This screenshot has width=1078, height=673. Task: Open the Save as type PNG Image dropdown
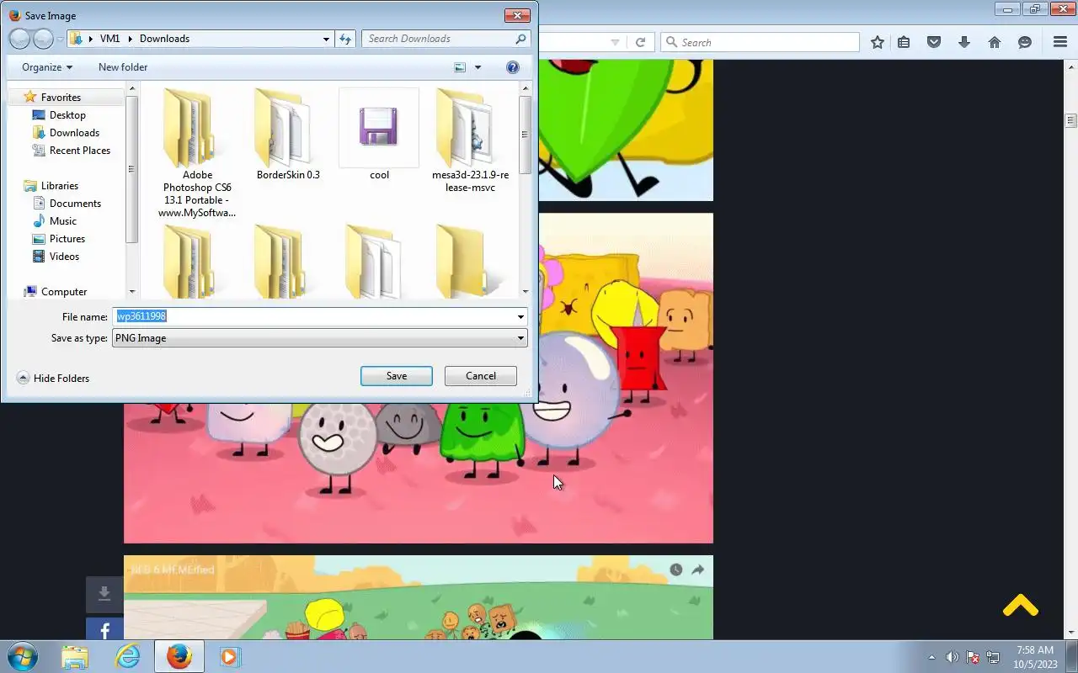pos(320,338)
